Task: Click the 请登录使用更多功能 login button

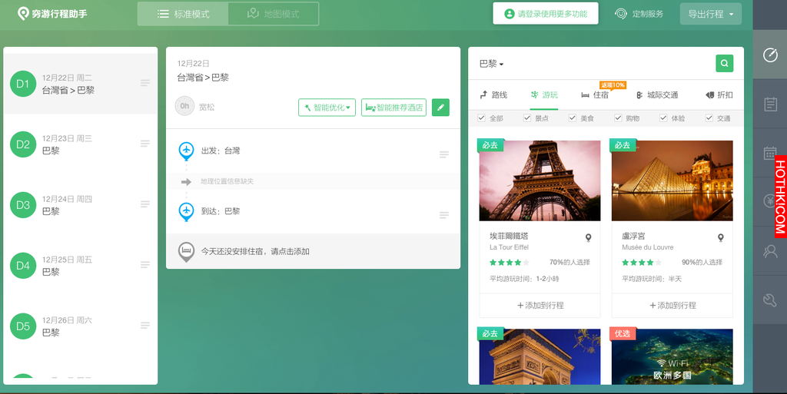Action: [546, 14]
